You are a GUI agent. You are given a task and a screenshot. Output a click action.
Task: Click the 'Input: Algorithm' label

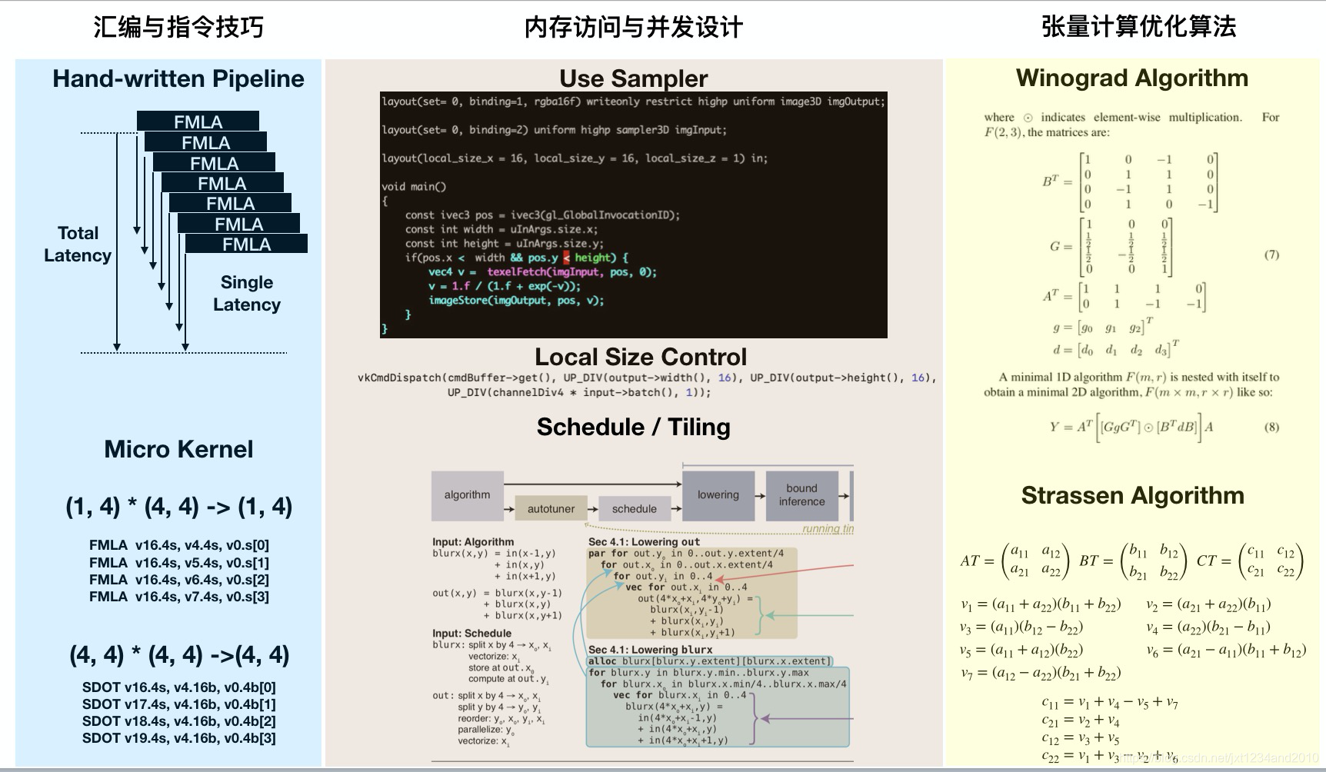[473, 542]
